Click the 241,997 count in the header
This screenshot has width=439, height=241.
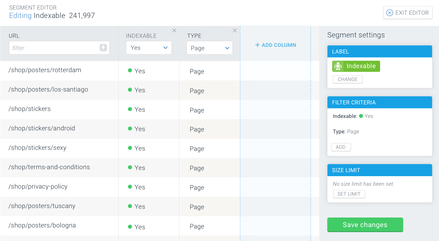[x=82, y=15]
